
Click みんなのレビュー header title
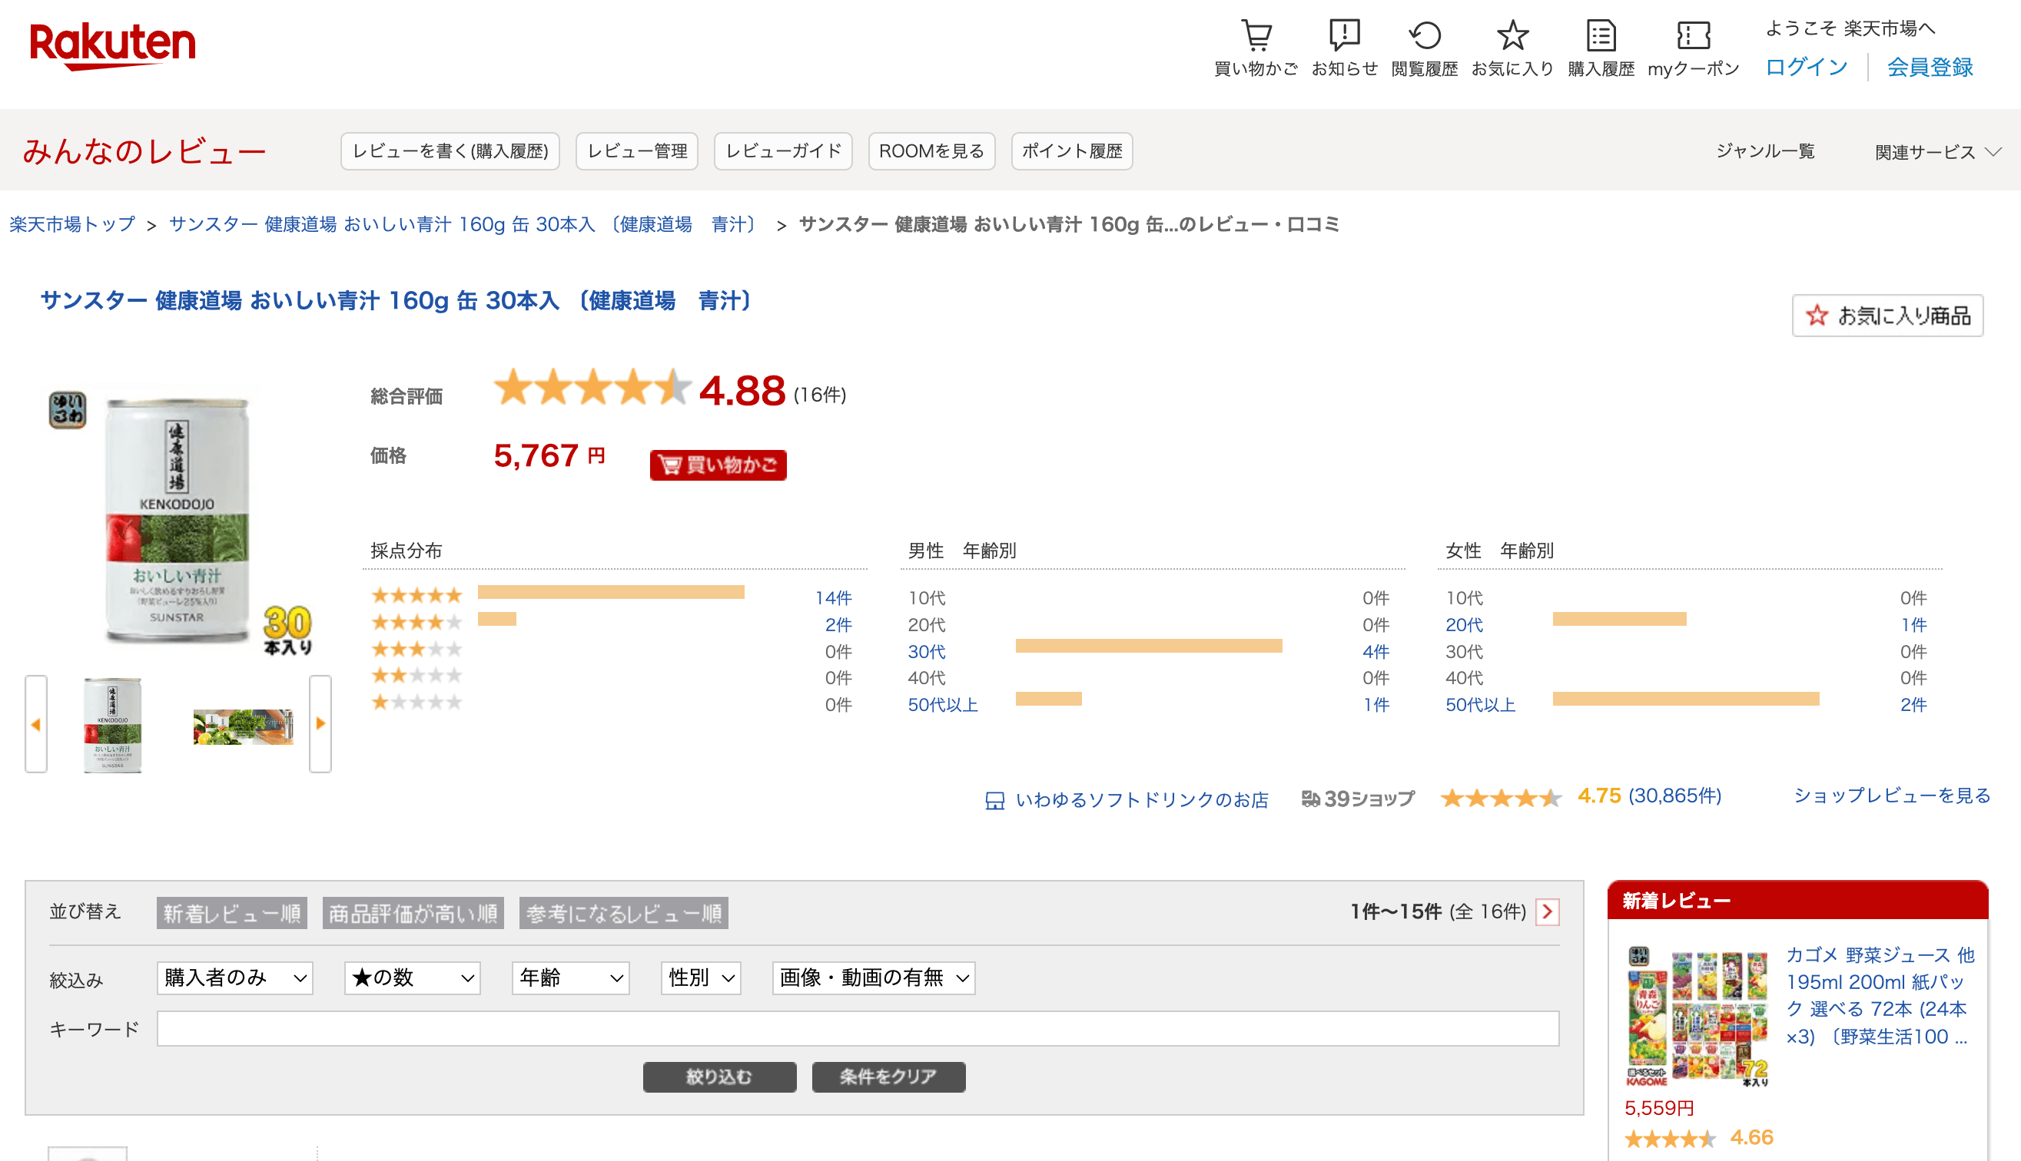click(x=144, y=150)
